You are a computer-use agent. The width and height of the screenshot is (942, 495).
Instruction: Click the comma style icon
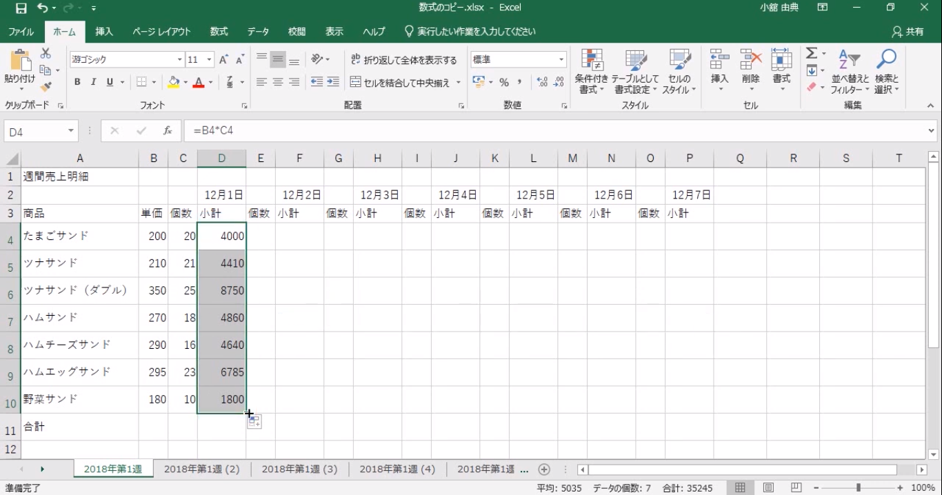(x=521, y=82)
